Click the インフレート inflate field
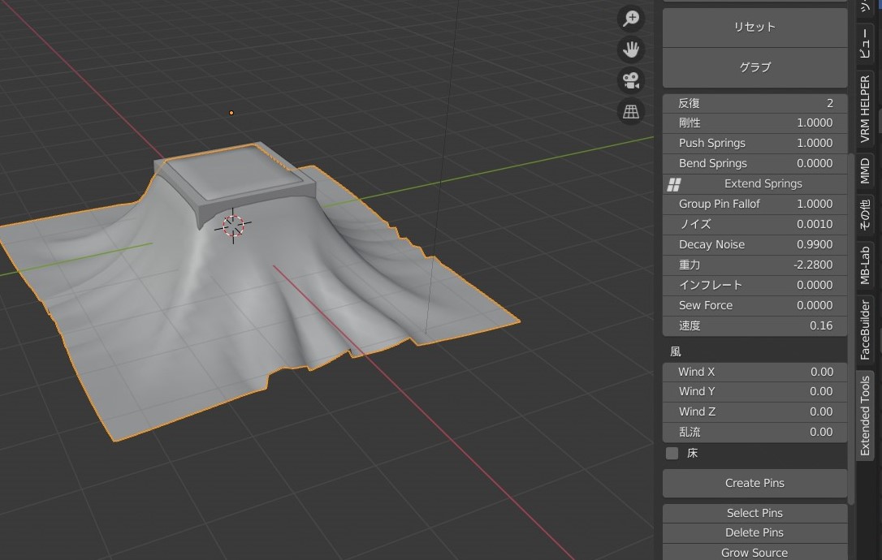882x560 pixels. 754,285
